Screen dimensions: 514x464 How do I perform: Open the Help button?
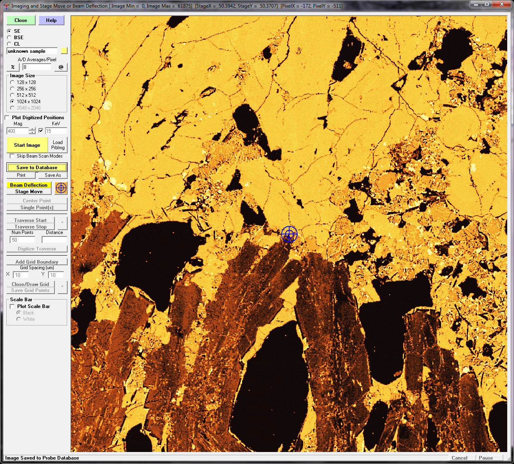coord(51,20)
